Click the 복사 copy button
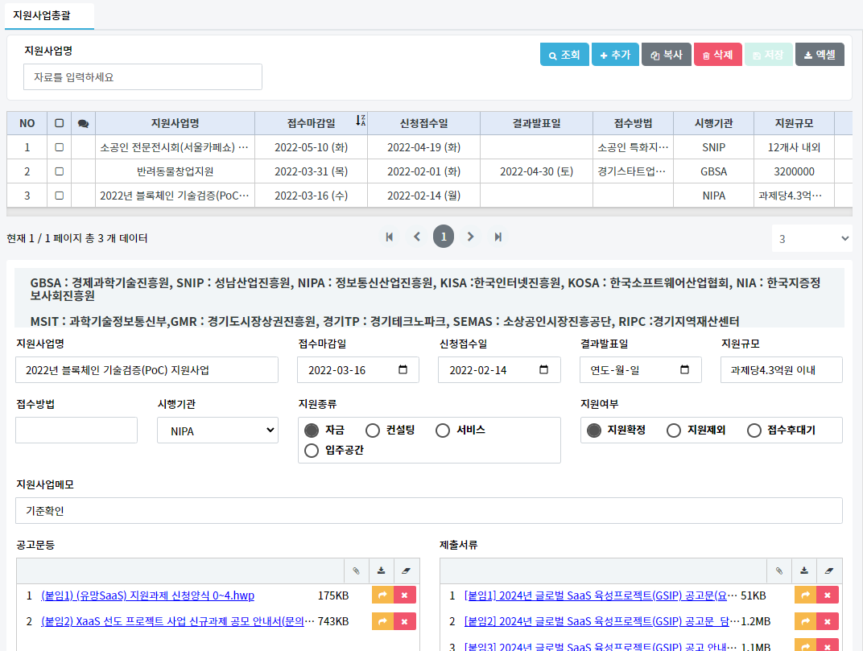Image resolution: width=863 pixels, height=651 pixels. (x=666, y=55)
